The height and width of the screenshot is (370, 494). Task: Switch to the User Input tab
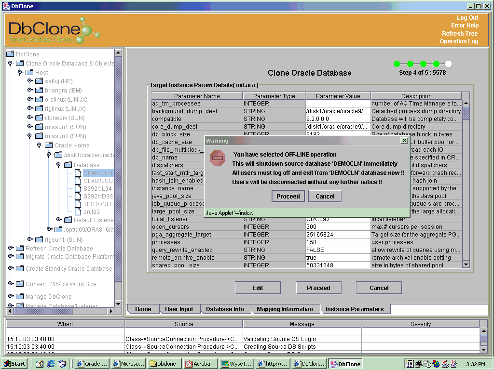pos(179,309)
